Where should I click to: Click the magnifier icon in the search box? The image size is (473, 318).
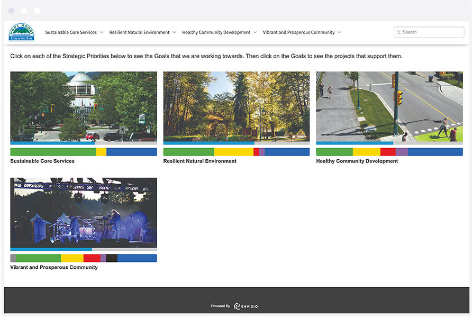coord(399,32)
